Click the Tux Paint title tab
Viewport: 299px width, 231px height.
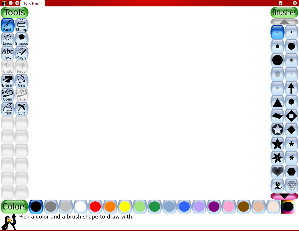33,3
